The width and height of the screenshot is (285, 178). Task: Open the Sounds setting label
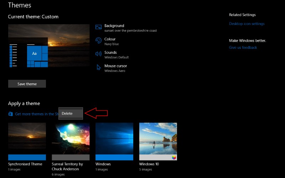point(110,52)
